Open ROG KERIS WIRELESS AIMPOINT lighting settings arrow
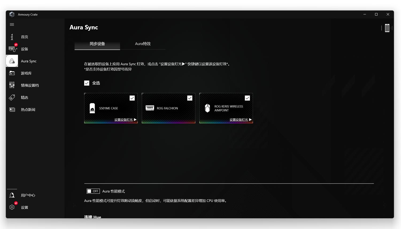This screenshot has height=229, width=401. [250, 120]
